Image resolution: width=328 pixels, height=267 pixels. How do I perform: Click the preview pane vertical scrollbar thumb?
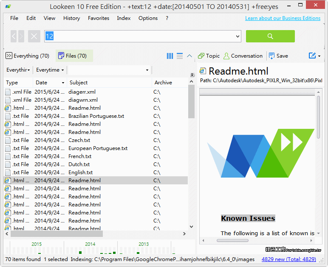tap(318, 117)
